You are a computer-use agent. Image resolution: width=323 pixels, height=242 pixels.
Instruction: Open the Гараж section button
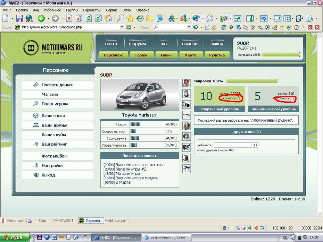point(141,55)
